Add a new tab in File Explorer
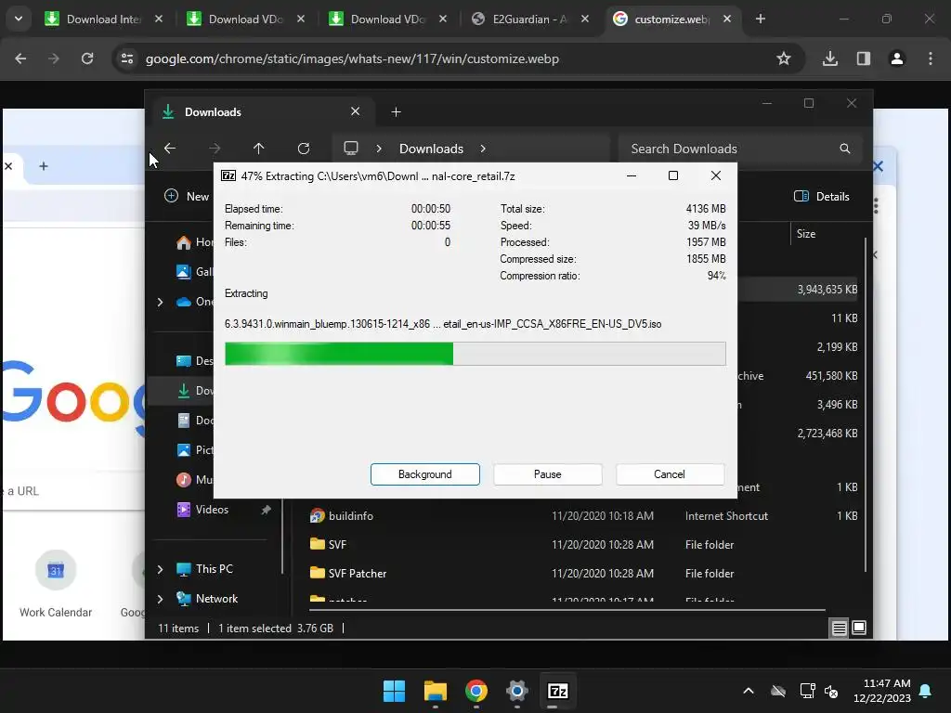Viewport: 951px width, 713px height. click(x=396, y=111)
